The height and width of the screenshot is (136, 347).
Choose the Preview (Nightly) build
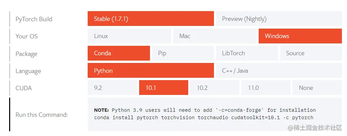click(x=279, y=19)
